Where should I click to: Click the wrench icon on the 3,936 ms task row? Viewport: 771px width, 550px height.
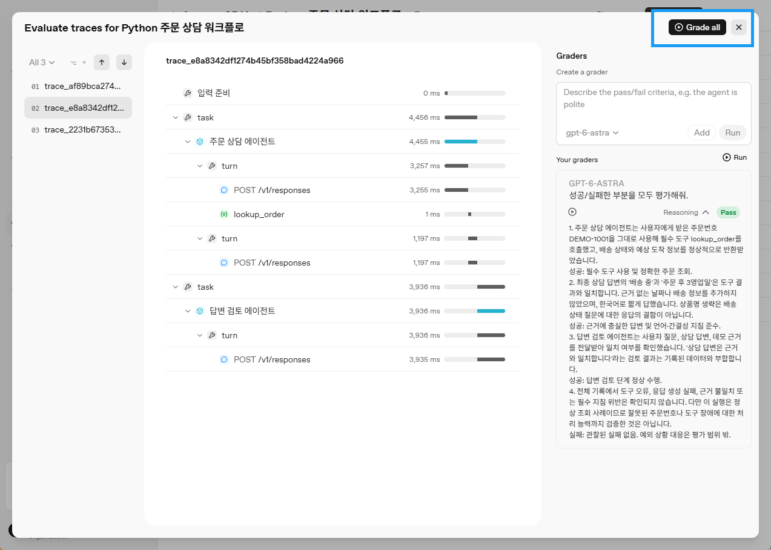coord(188,287)
